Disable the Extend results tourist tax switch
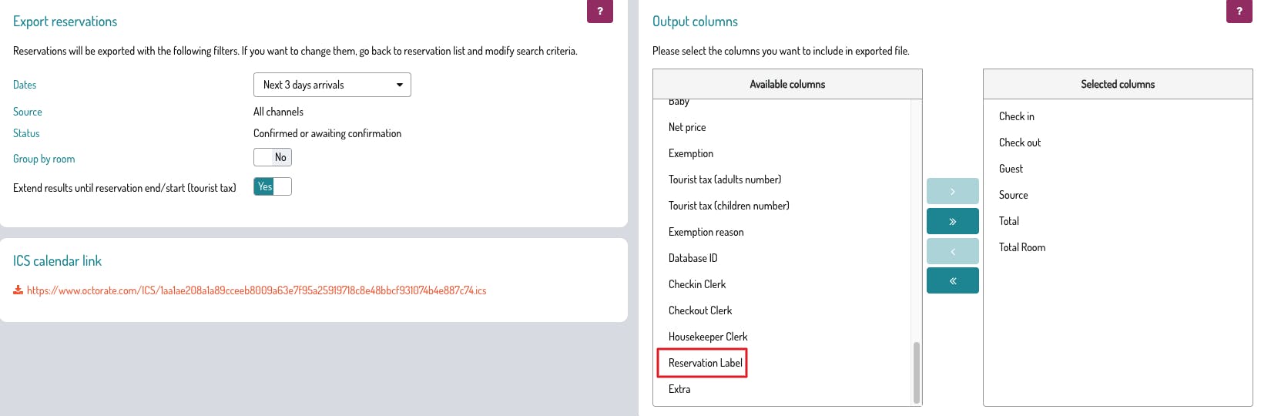Image resolution: width=1261 pixels, height=416 pixels. coord(273,186)
